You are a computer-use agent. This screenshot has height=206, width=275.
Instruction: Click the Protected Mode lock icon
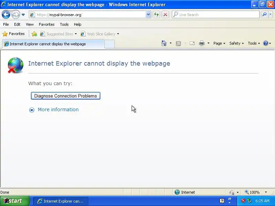click(232, 192)
